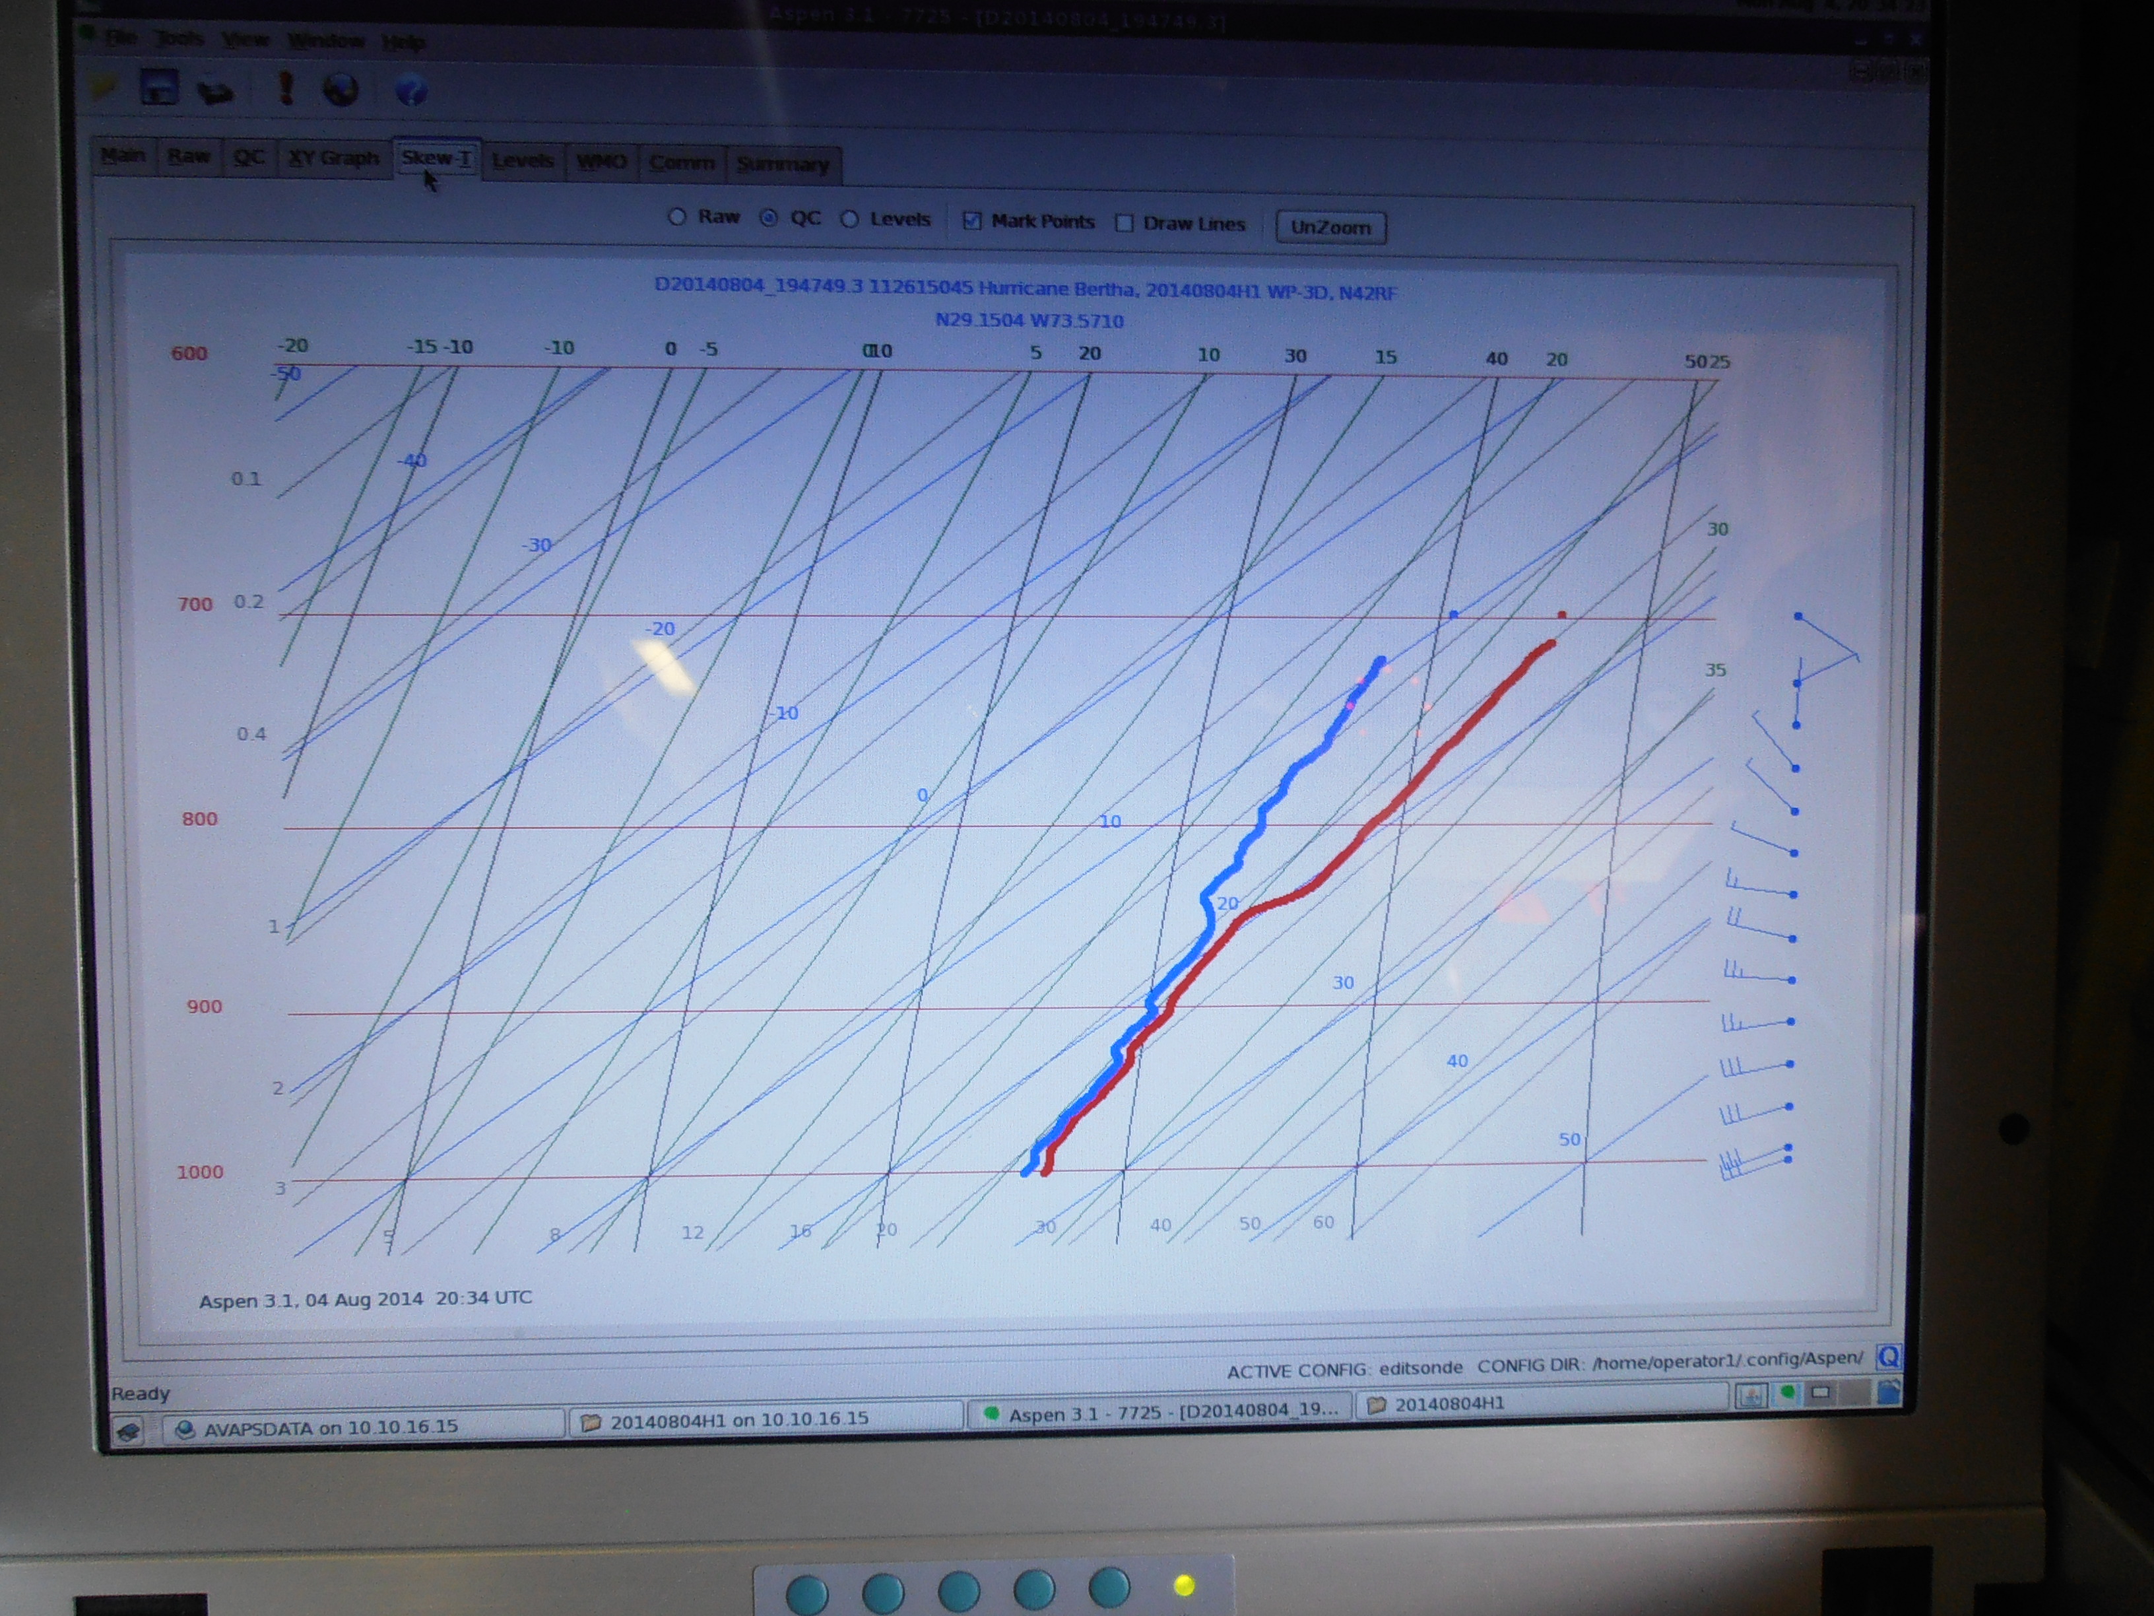The width and height of the screenshot is (2154, 1616).
Task: Select the Raw radio button
Action: [704, 217]
